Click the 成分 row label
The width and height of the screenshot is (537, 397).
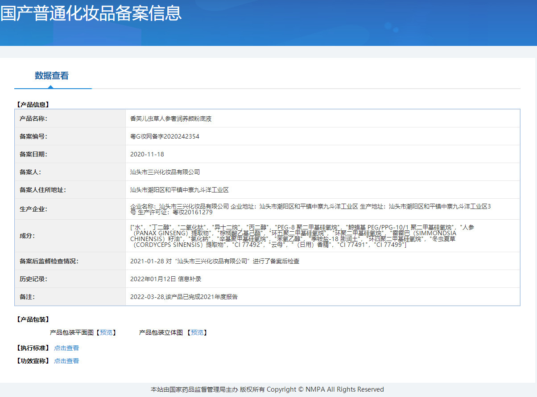[27, 236]
